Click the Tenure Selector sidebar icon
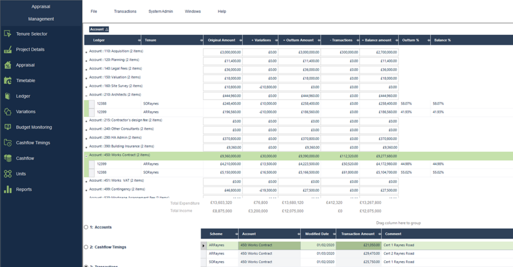513x267 pixels. (x=8, y=34)
